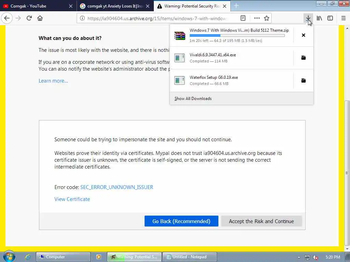Toggle the downloads toolbar arrow button

[x=308, y=18]
